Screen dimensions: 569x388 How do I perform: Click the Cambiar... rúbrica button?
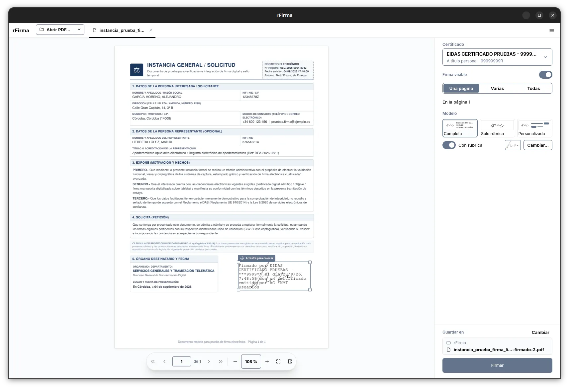click(x=538, y=145)
